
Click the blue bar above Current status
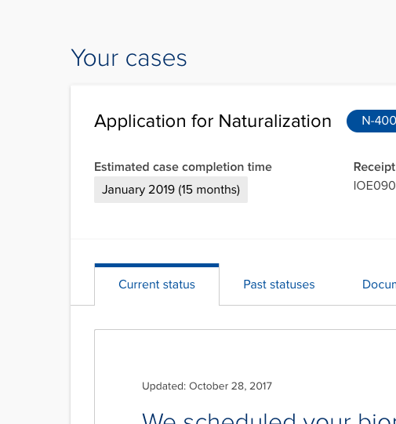157,265
